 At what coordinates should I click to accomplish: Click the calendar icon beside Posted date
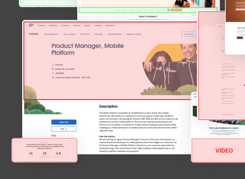[53, 69]
